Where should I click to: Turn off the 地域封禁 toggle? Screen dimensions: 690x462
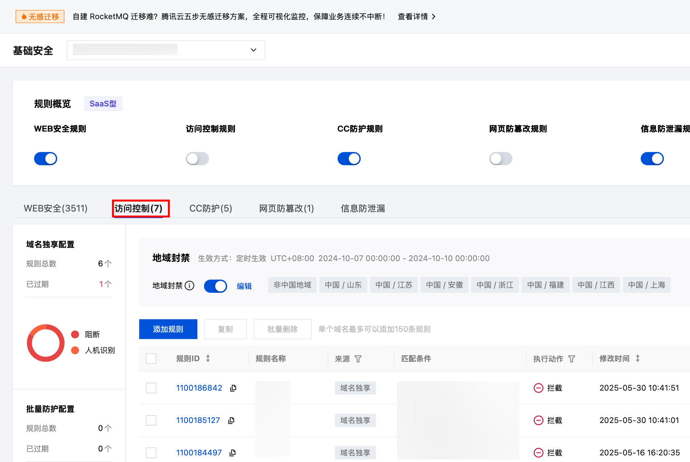(216, 286)
